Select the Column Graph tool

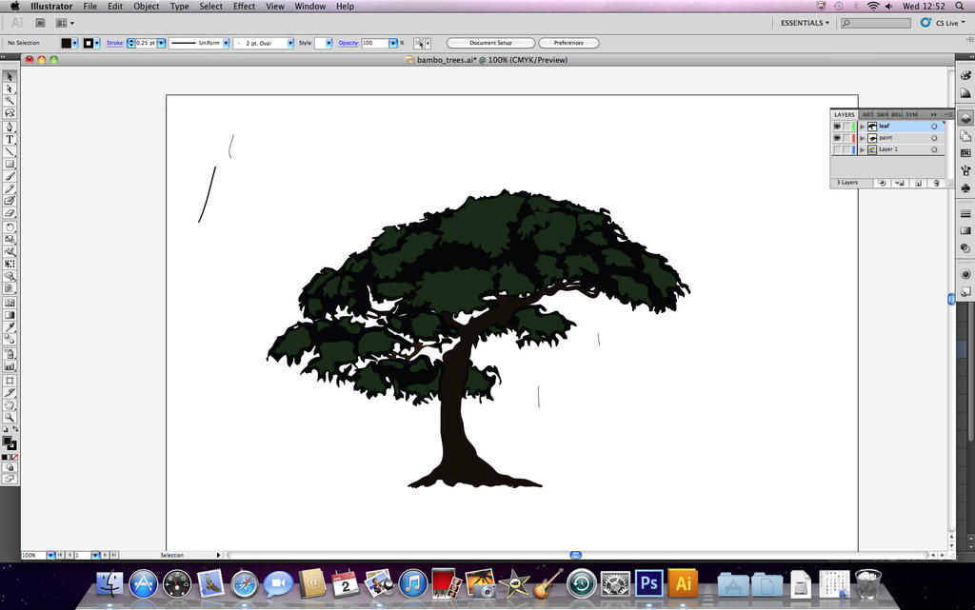10,366
